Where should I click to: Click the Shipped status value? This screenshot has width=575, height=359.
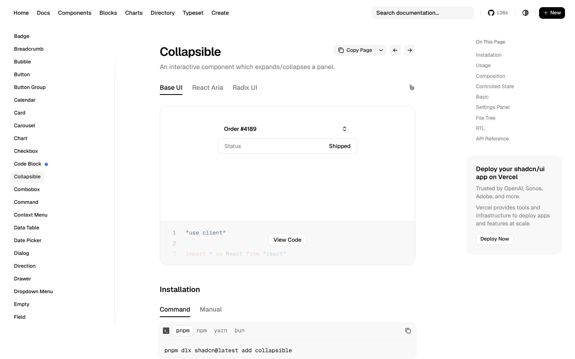(340, 146)
